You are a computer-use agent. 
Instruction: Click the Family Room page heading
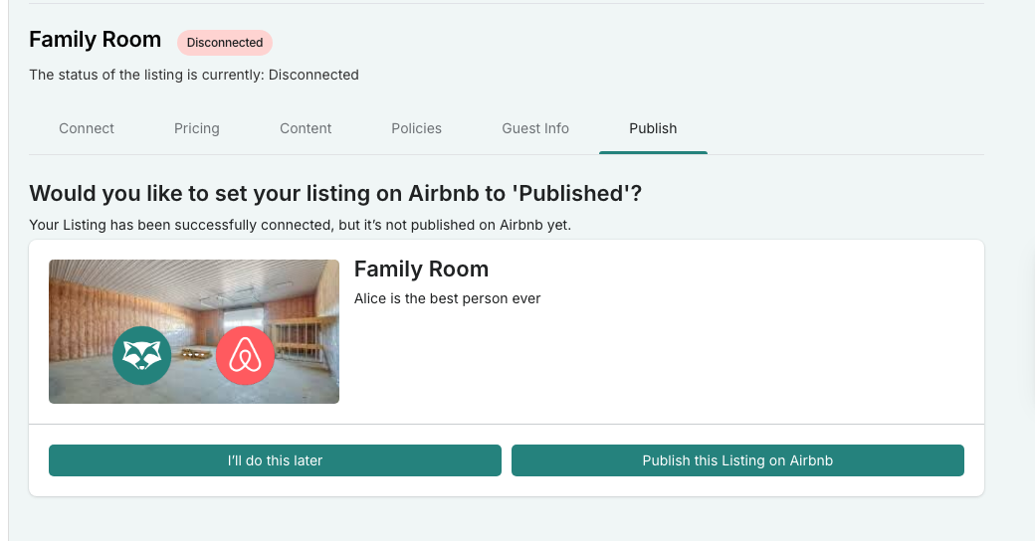click(x=95, y=40)
